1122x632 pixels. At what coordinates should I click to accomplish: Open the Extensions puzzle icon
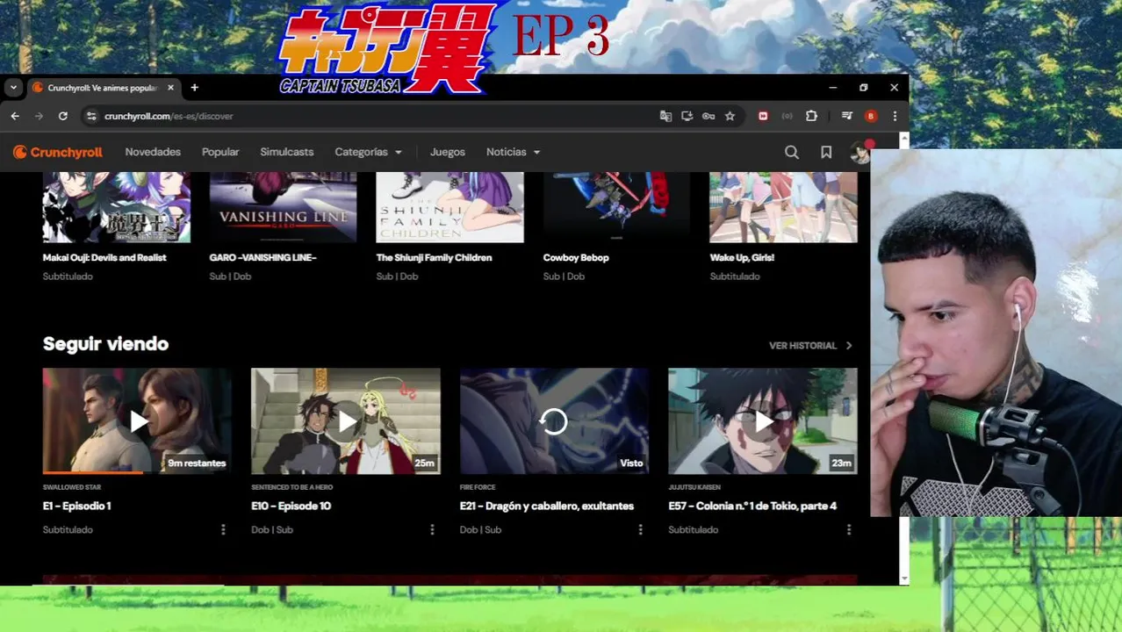click(811, 116)
